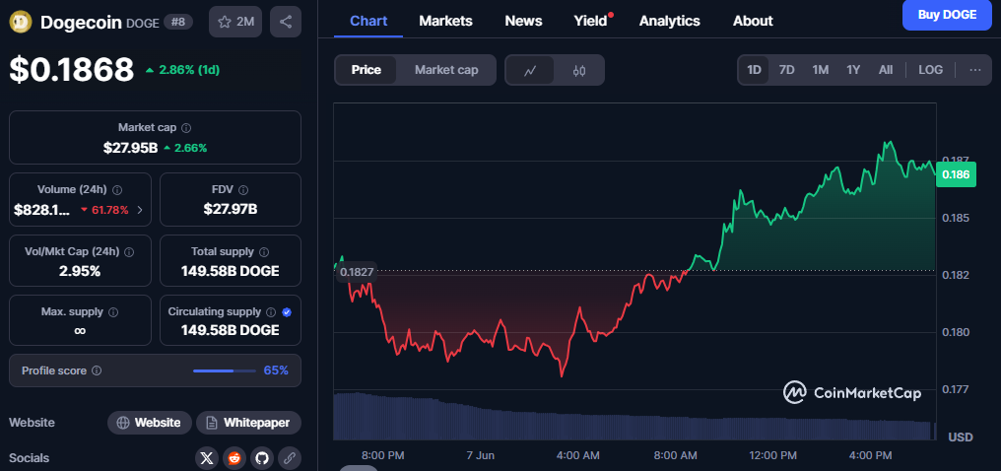Show FDV info icon
This screenshot has height=471, width=1001.
(243, 189)
